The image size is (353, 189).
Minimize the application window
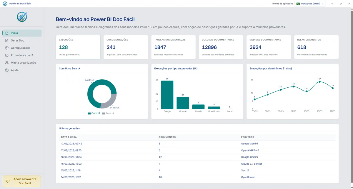click(x=332, y=4)
